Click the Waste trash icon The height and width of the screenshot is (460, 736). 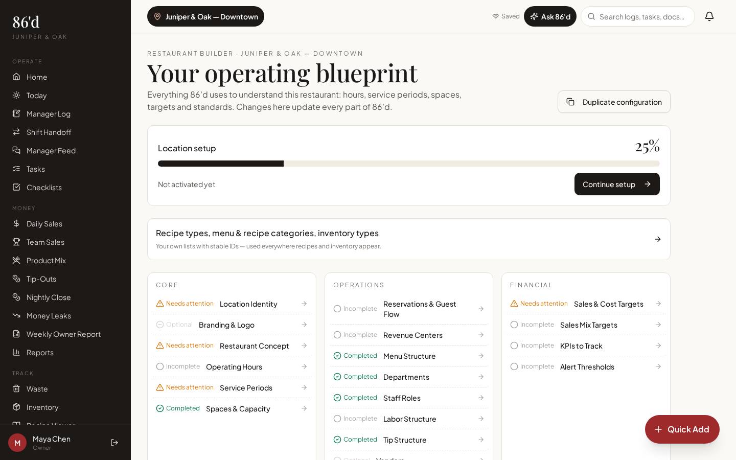coord(16,388)
